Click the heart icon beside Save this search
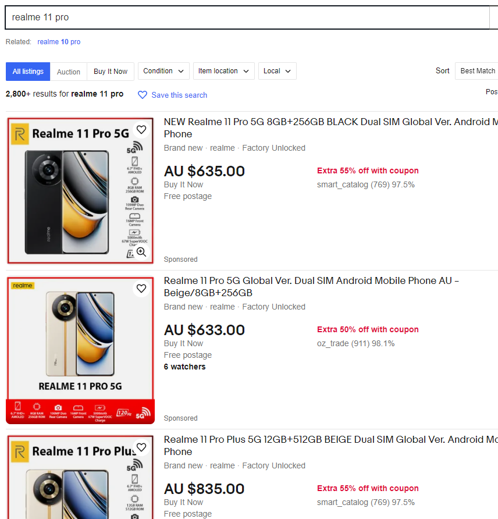498x519 pixels. 143,95
